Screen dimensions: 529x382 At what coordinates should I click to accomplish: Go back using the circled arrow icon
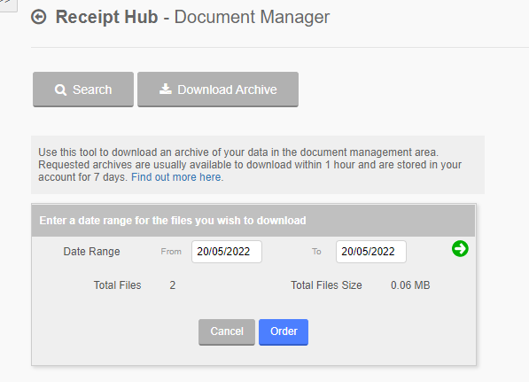(38, 17)
